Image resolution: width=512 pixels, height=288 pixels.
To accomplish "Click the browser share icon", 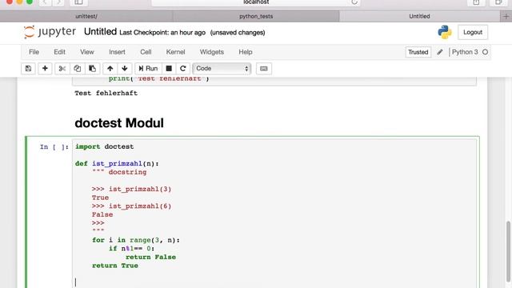I will [476, 2].
